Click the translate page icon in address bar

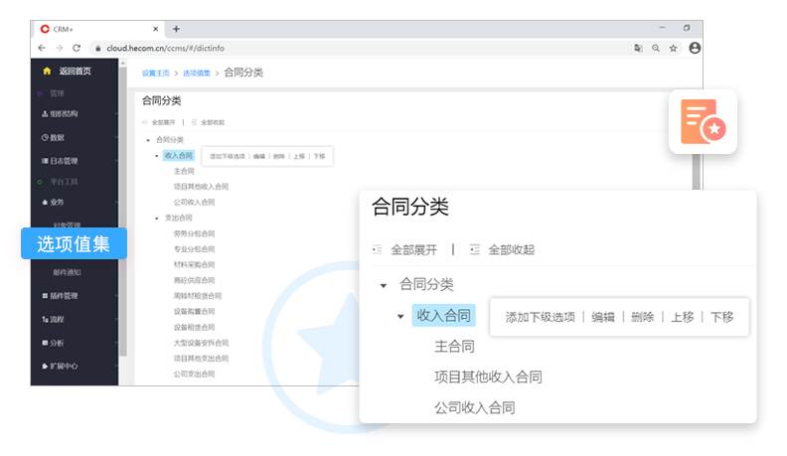pos(637,48)
